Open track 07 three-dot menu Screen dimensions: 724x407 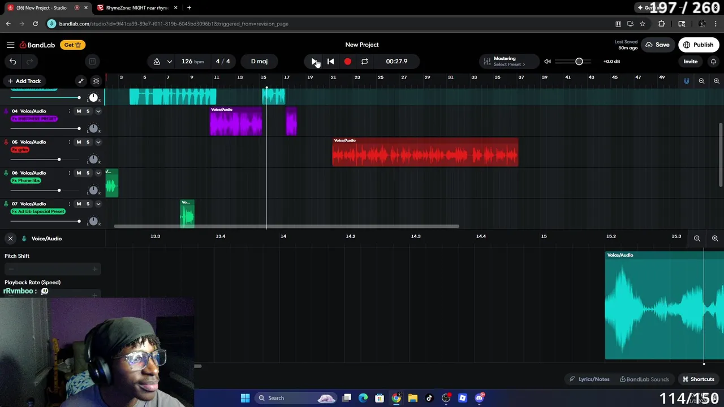[70, 203]
